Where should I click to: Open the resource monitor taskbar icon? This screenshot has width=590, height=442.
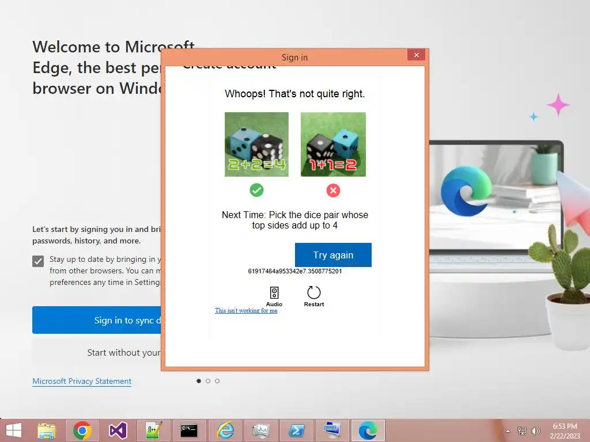point(261,430)
